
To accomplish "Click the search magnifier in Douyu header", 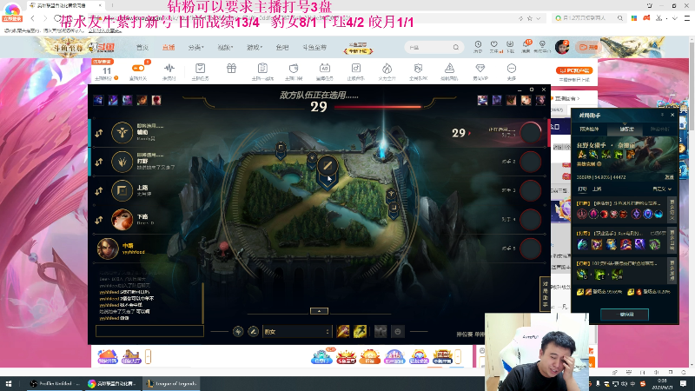I will point(456,47).
